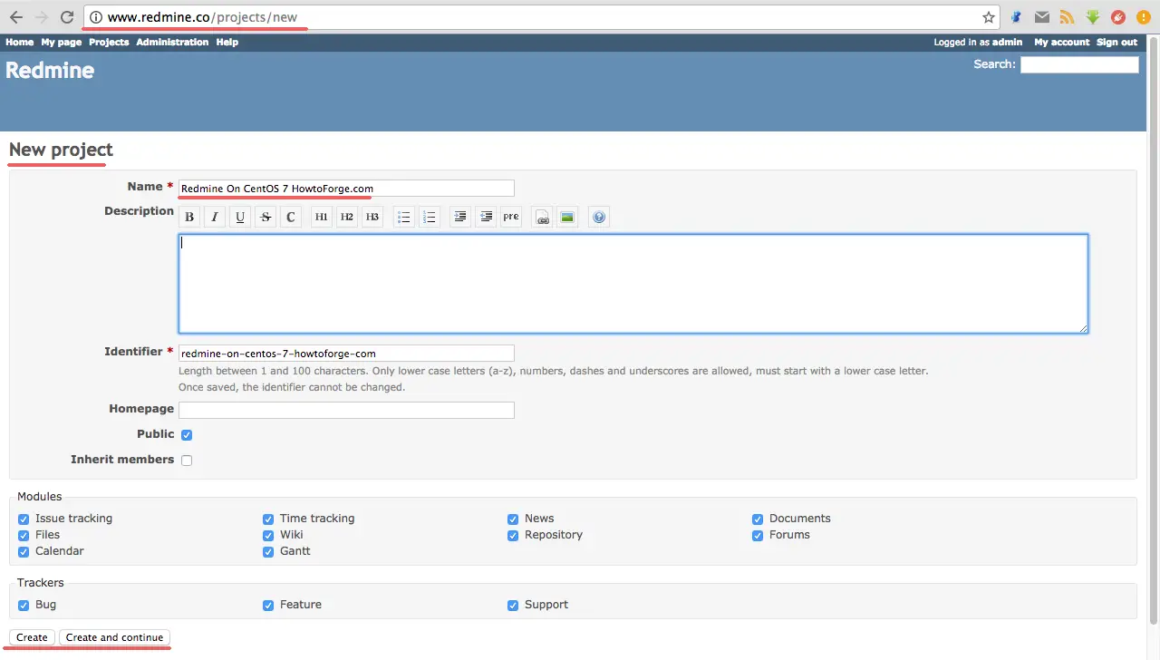The image size is (1160, 660).
Task: Toggle the Gantt module checkbox
Action: 268,552
